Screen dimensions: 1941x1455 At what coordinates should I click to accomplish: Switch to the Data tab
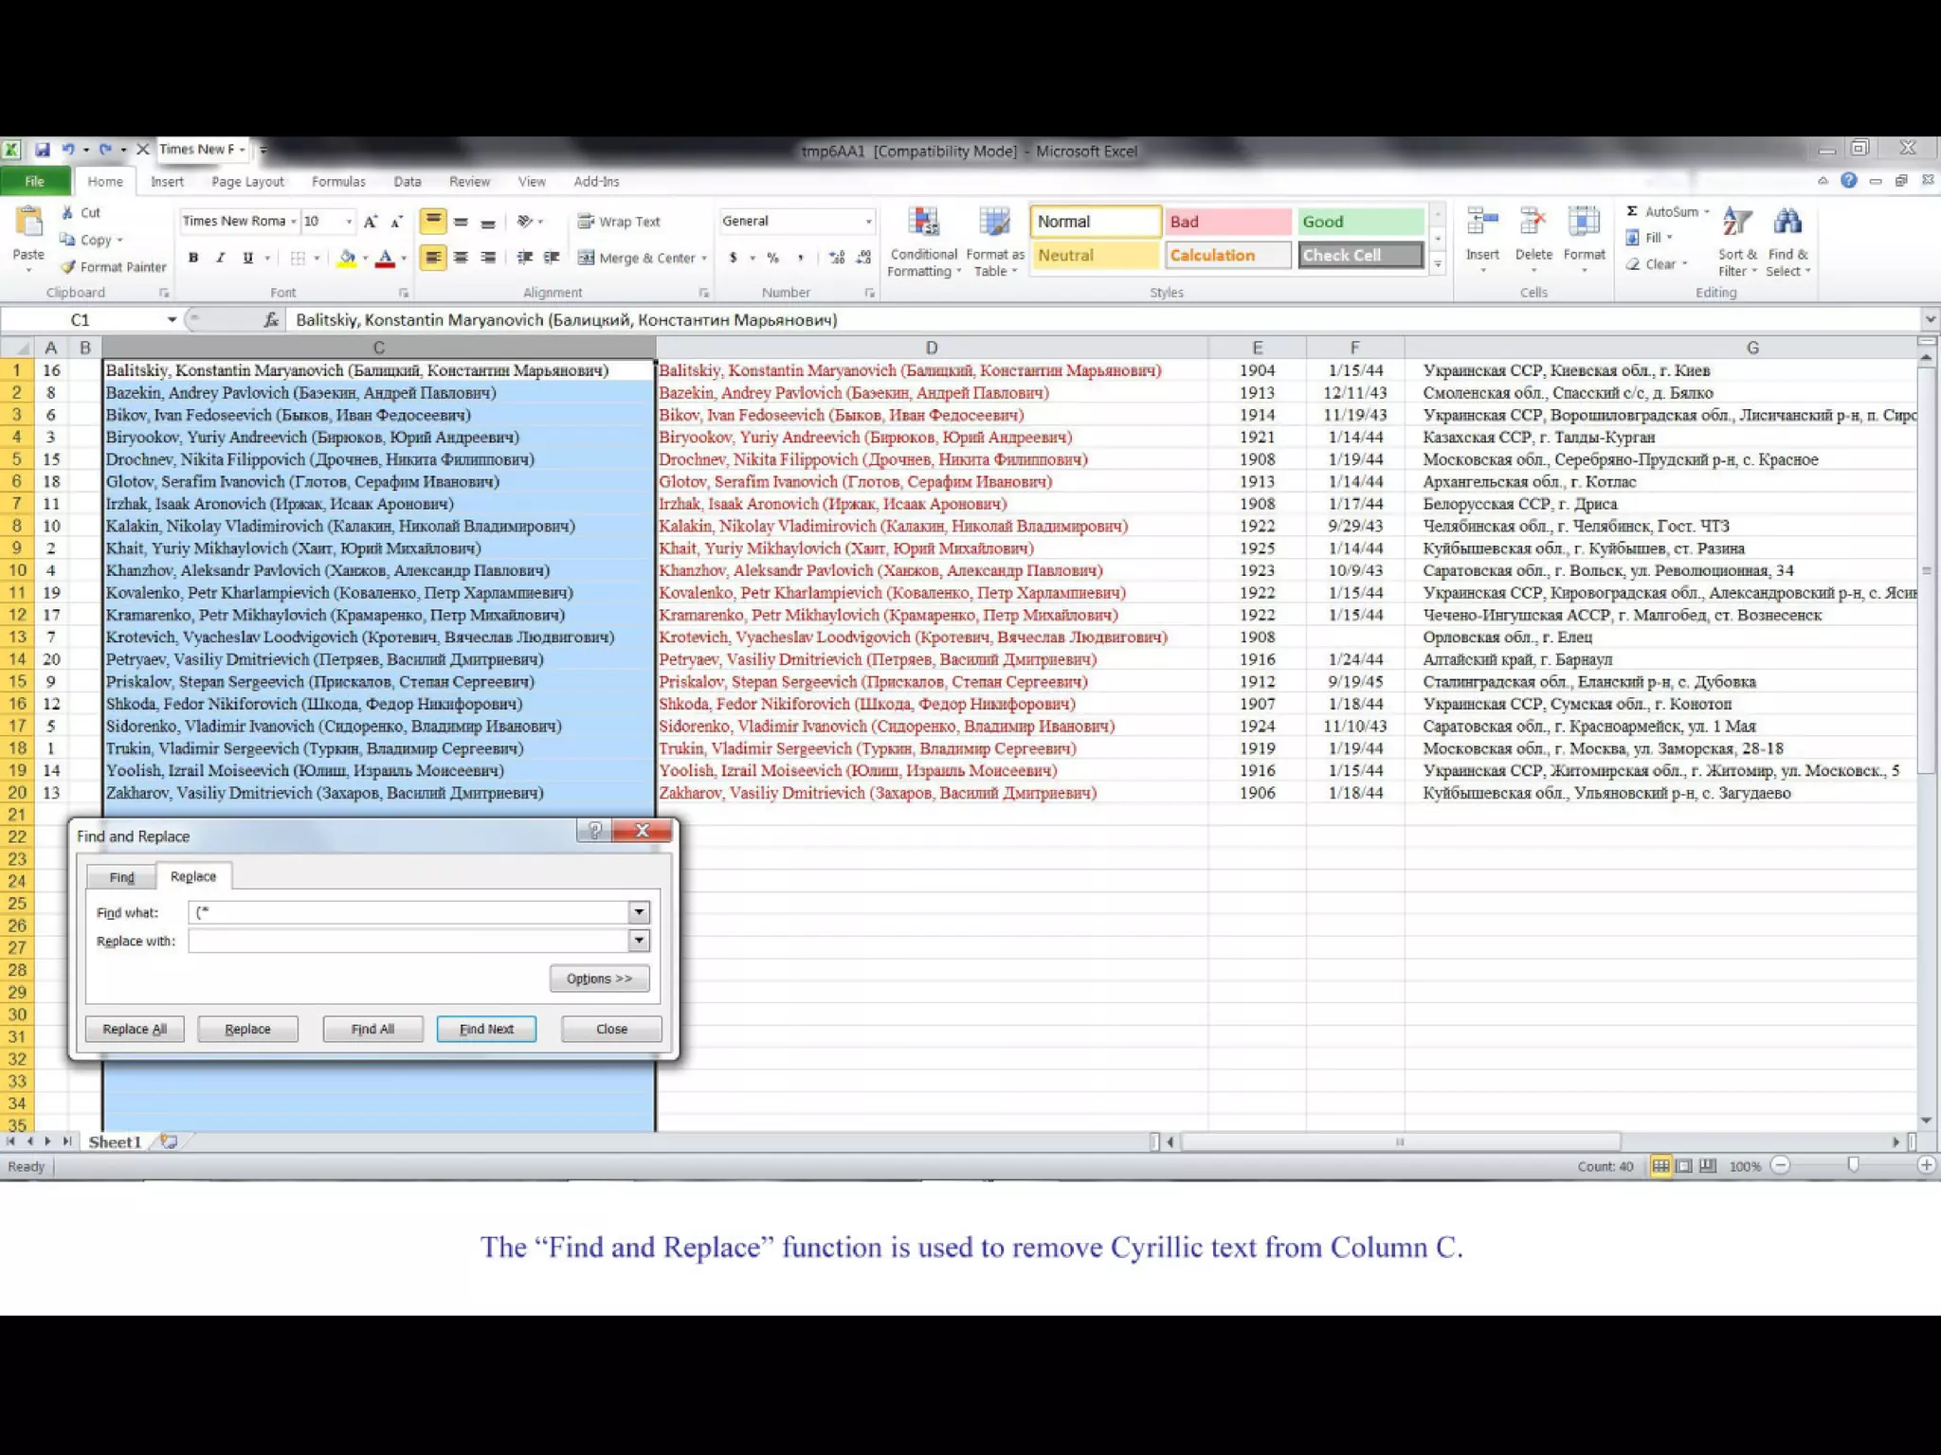(408, 181)
